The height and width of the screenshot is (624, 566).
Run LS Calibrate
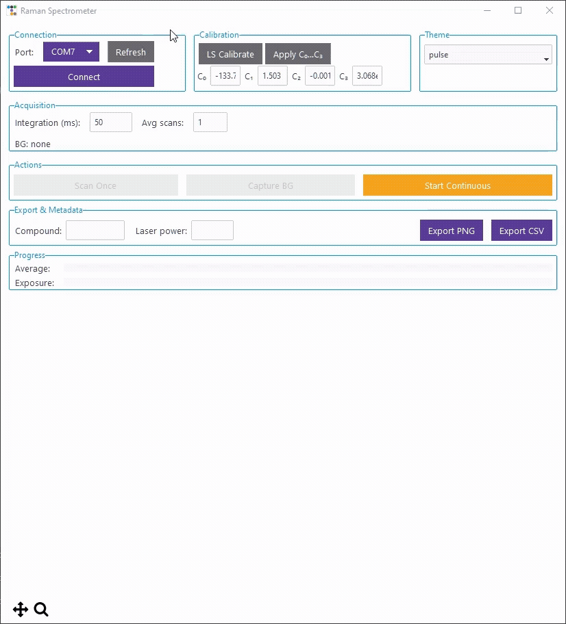pyautogui.click(x=230, y=55)
